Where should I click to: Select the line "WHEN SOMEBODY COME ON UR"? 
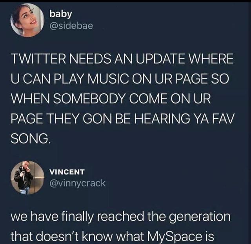tap(111, 98)
